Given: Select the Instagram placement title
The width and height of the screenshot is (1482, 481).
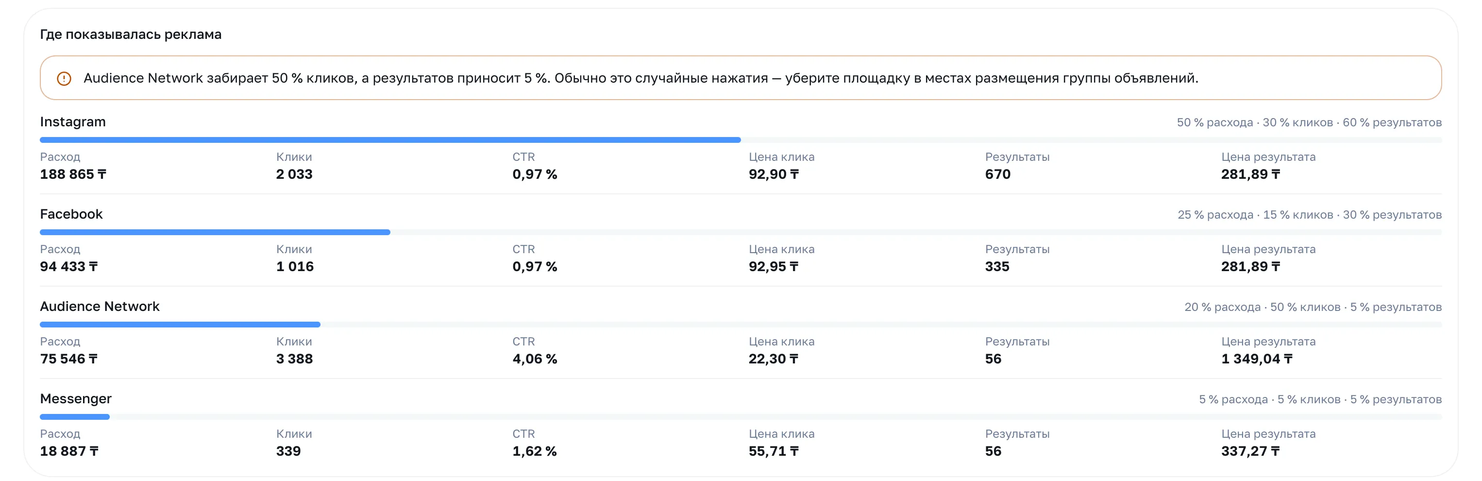Looking at the screenshot, I should 72,122.
